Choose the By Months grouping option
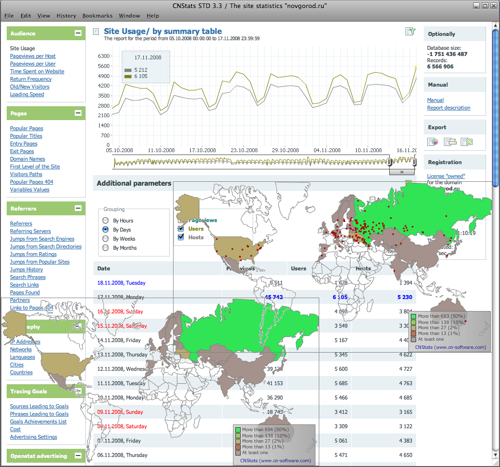This screenshot has height=467, width=500. [105, 248]
